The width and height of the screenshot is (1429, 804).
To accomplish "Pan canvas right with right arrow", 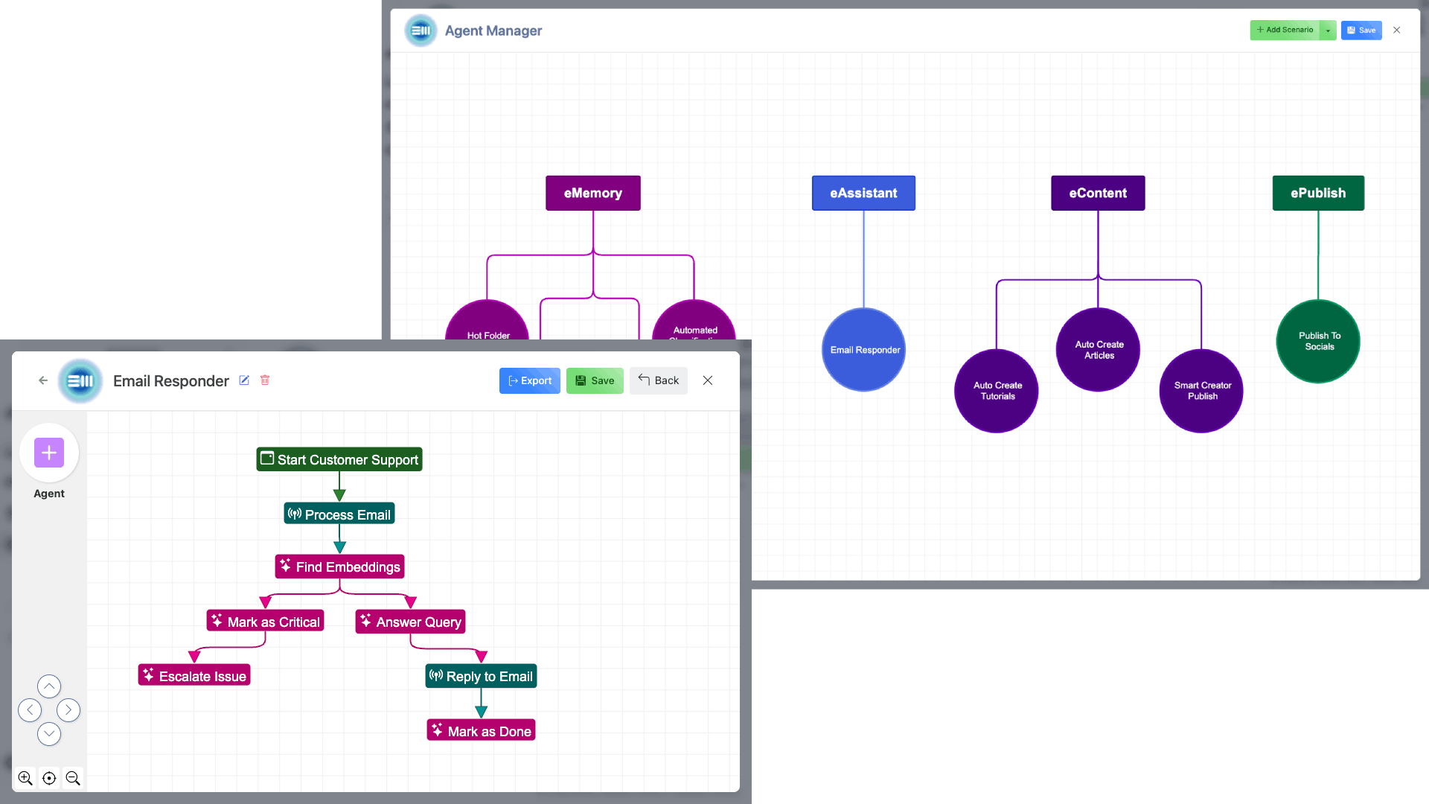I will (68, 710).
